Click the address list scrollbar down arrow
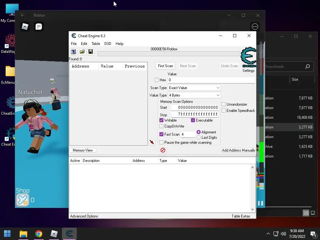 pos(252,210)
